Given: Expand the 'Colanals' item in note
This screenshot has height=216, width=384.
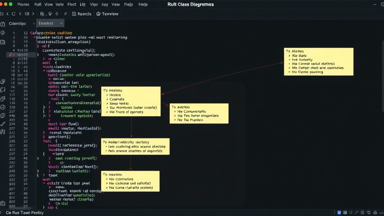Looking at the screenshot, I should tap(107, 99).
